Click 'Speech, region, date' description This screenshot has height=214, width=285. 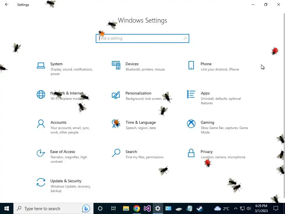pyautogui.click(x=141, y=128)
